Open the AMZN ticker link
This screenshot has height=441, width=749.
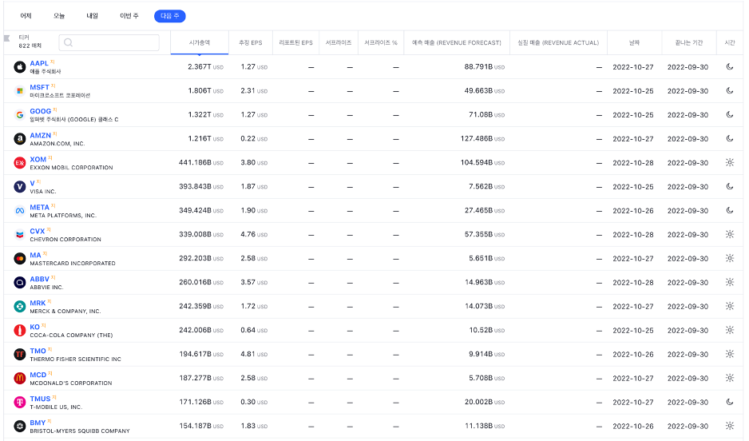point(41,135)
